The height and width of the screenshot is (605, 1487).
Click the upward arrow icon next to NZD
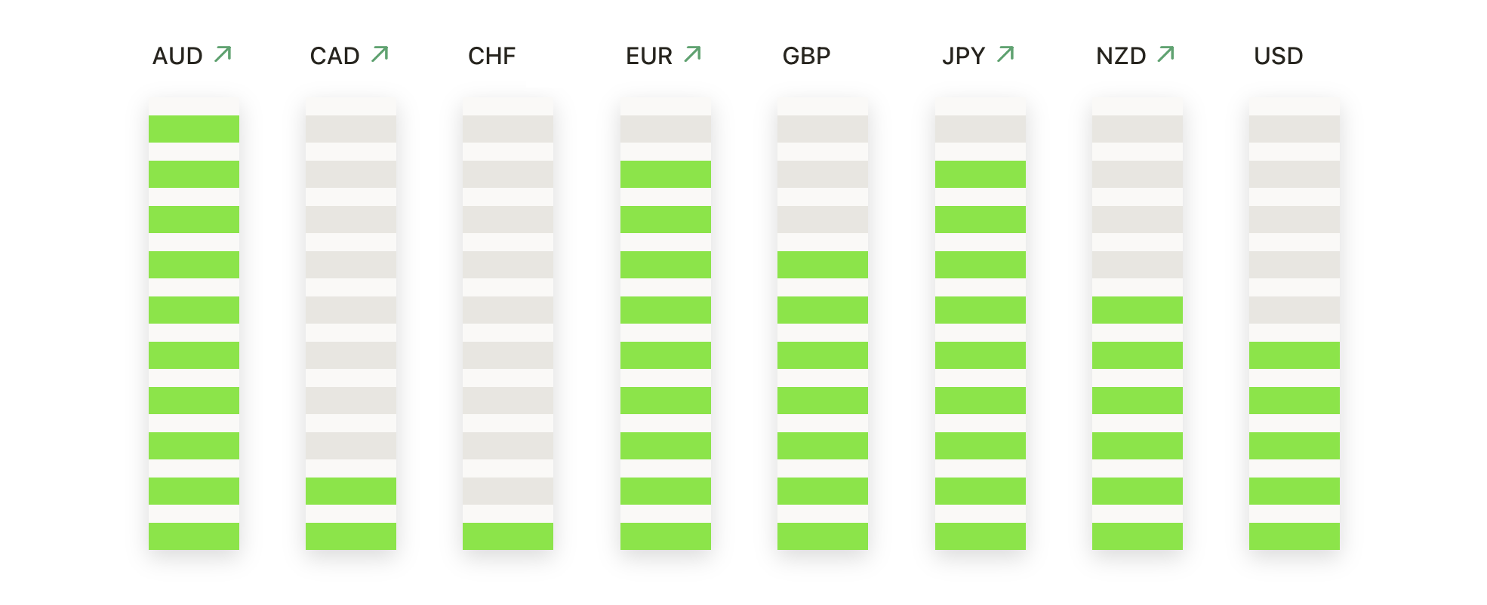[x=1166, y=54]
